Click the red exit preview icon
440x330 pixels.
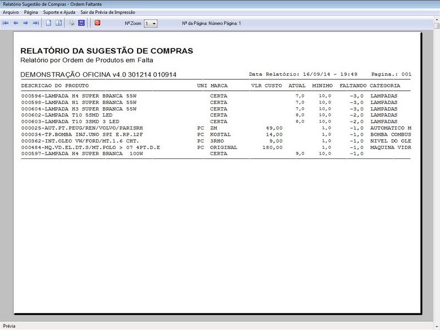point(97,23)
